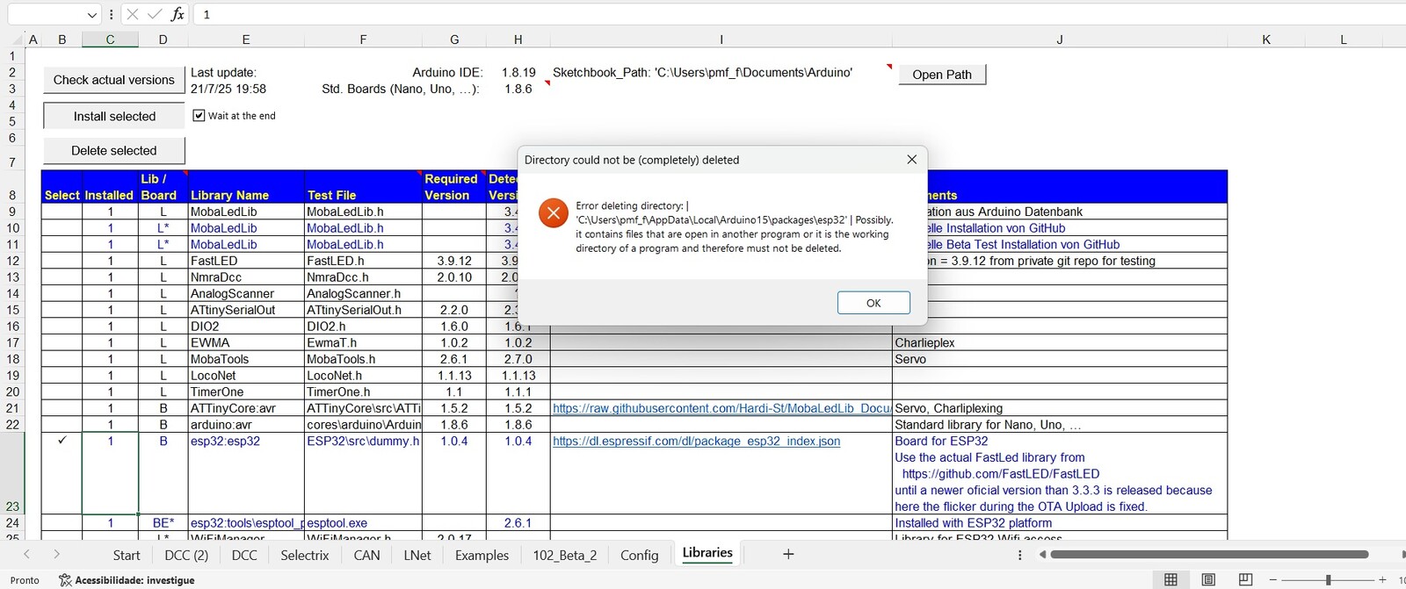
Task: Switch to the Selectrix sheet tab
Action: coord(304,555)
